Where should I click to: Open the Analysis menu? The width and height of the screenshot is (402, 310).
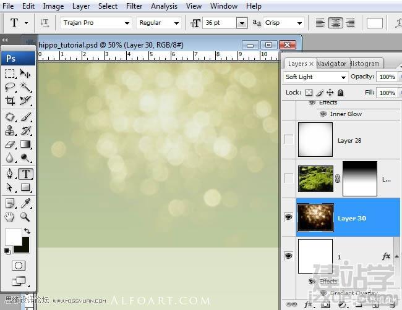point(164,6)
